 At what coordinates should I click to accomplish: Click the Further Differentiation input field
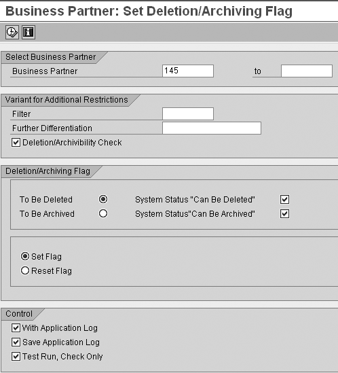212,128
